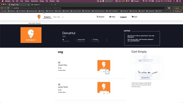
Task: Go back using browser back arrow
Action: point(2,8)
